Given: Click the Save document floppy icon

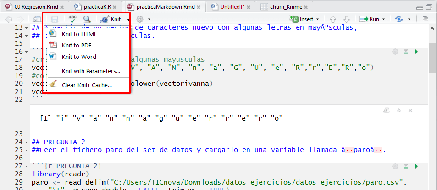Looking at the screenshot, I should tap(55, 19).
